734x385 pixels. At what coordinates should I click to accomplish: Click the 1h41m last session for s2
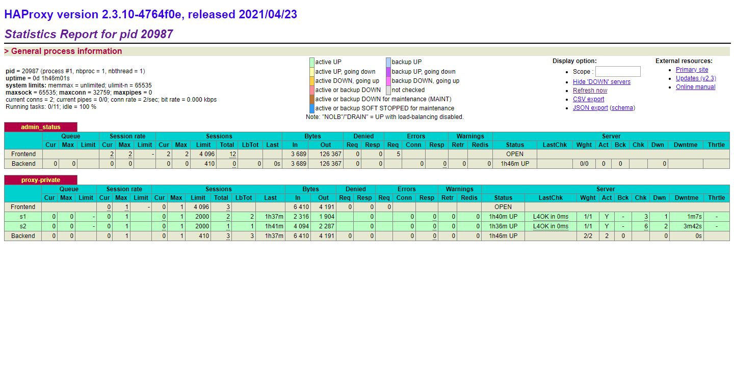(274, 226)
